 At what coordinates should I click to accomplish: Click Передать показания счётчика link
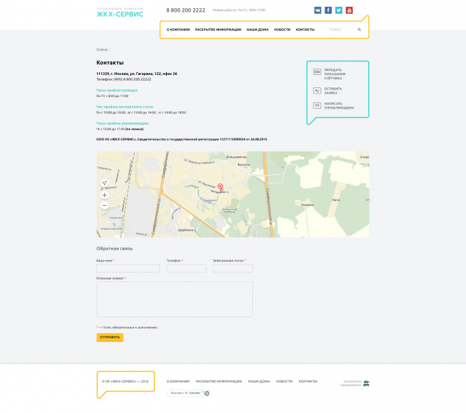(335, 74)
